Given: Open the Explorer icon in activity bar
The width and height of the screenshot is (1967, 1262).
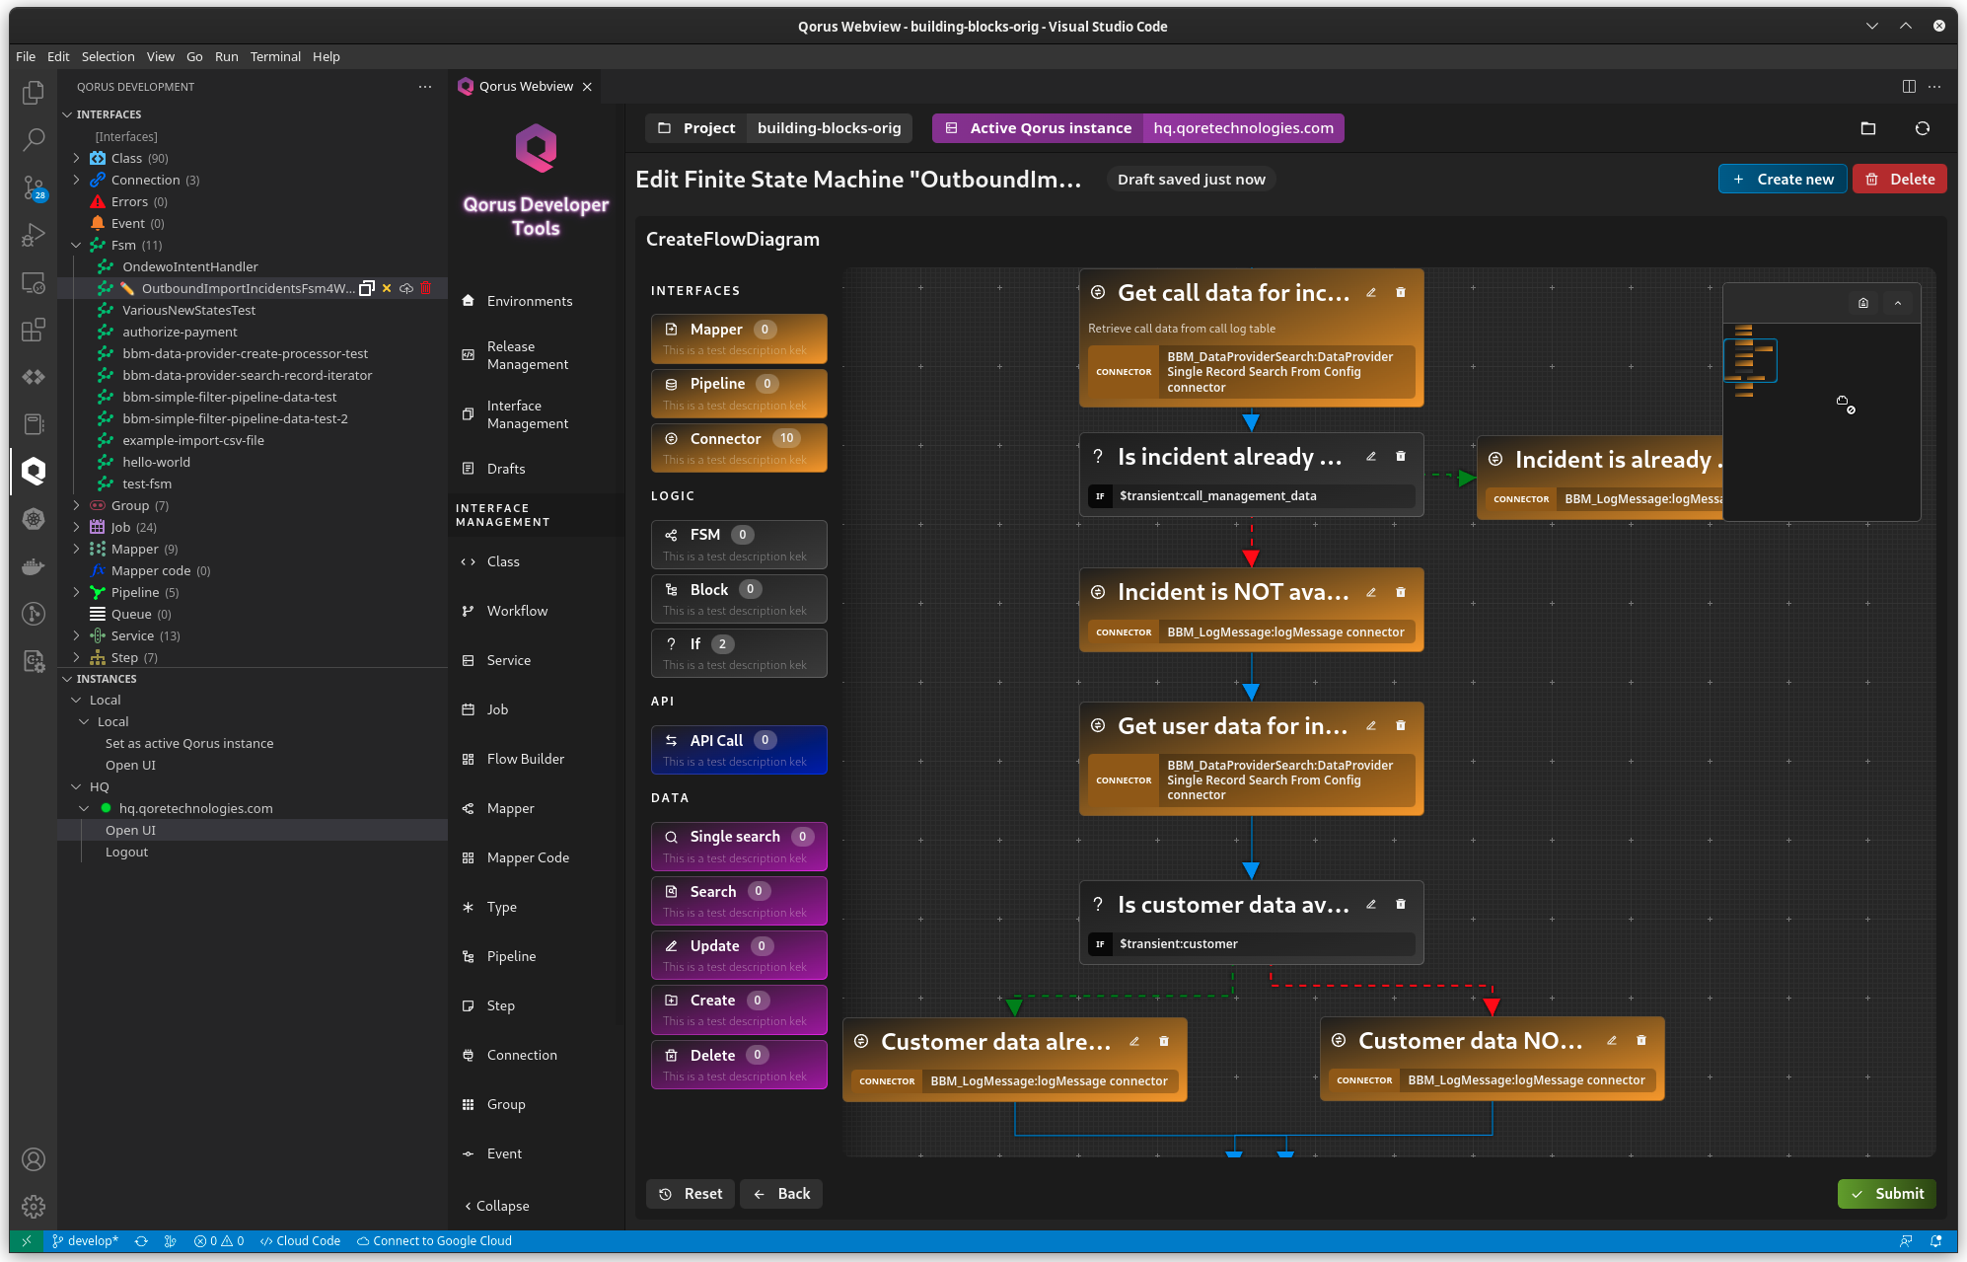Looking at the screenshot, I should tap(34, 92).
